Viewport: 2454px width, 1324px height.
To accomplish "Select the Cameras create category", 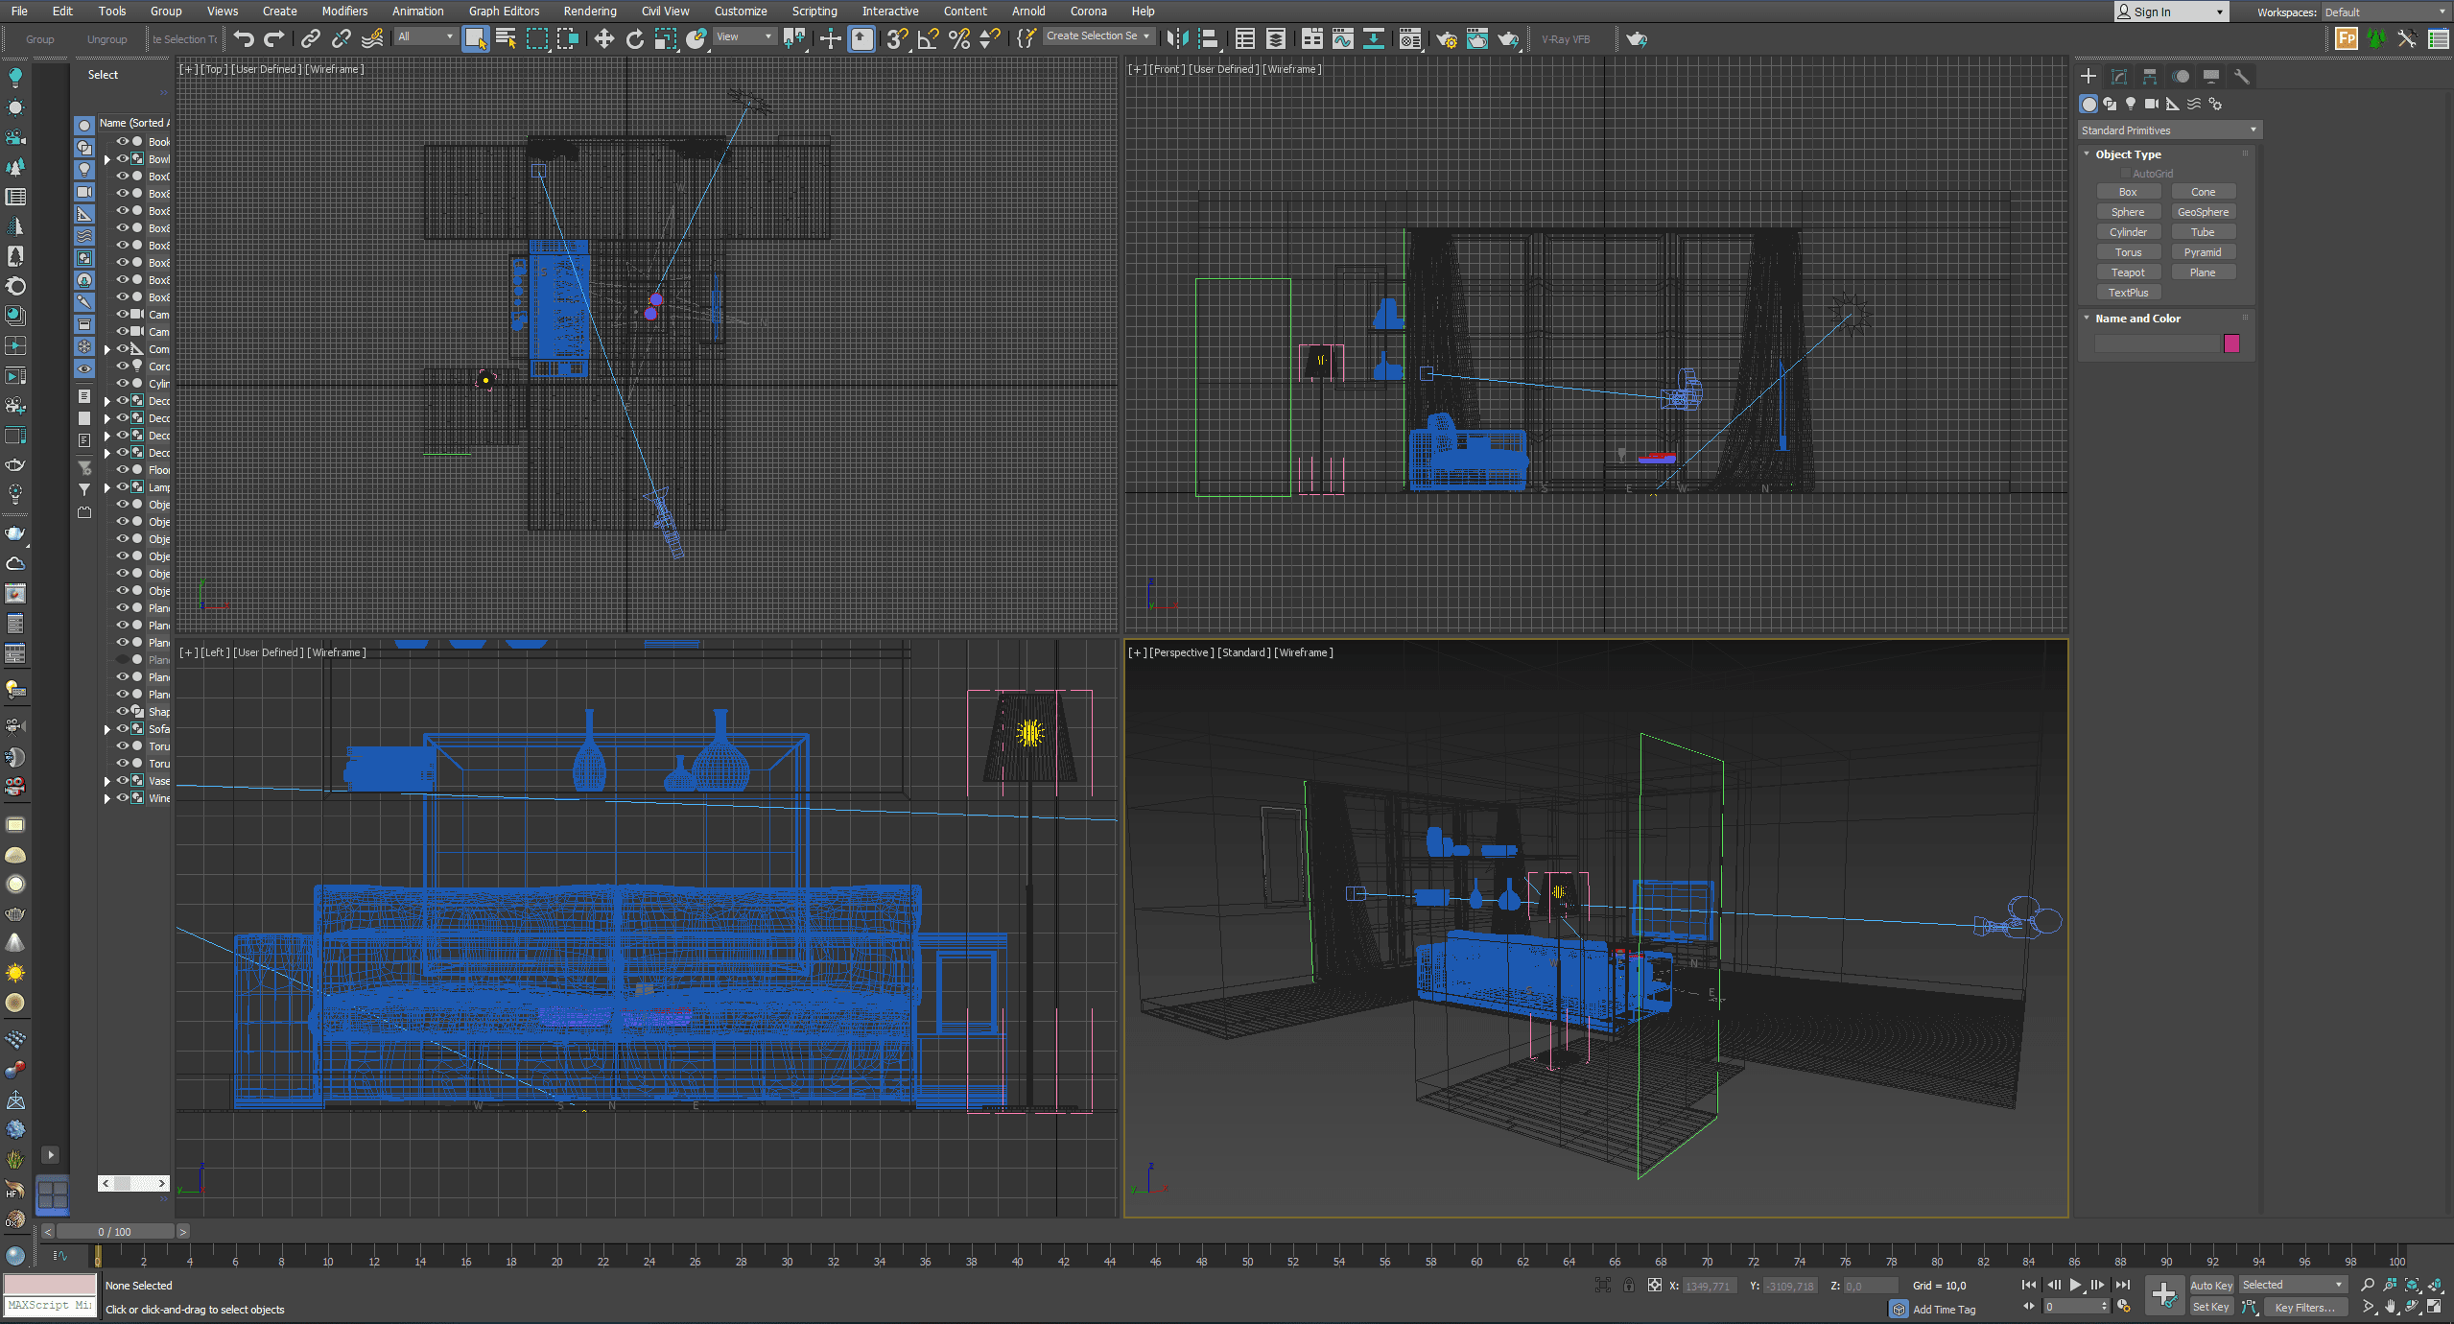I will (2152, 104).
